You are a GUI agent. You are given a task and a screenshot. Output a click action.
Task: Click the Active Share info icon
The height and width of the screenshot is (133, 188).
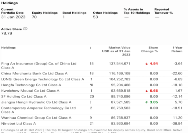[25, 29]
